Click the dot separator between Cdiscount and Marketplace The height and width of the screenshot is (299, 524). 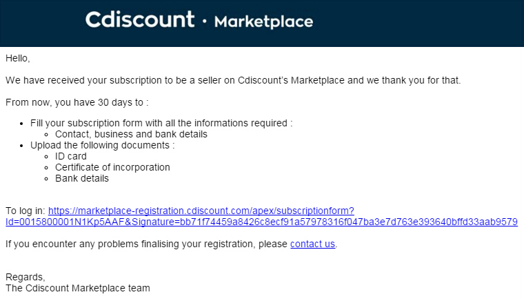(205, 21)
